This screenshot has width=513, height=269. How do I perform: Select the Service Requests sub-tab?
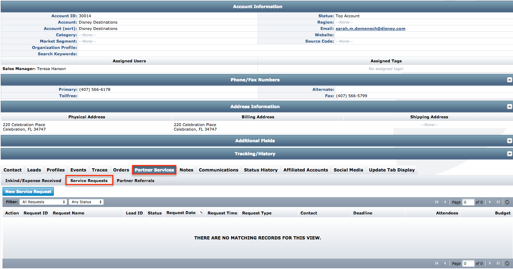(89, 181)
